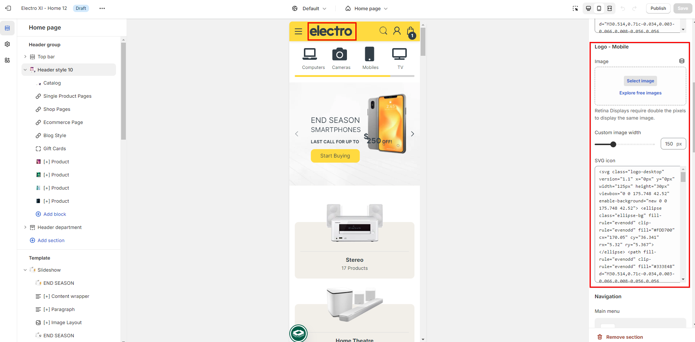This screenshot has height=342, width=695.
Task: Open the Theme settings gear icon
Action: [7, 44]
